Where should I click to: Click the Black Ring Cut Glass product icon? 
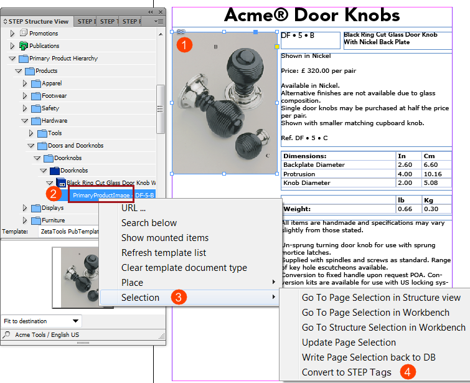[61, 182]
